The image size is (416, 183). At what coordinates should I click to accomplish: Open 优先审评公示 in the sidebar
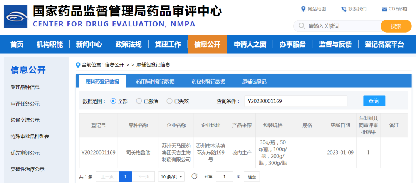click(25, 153)
